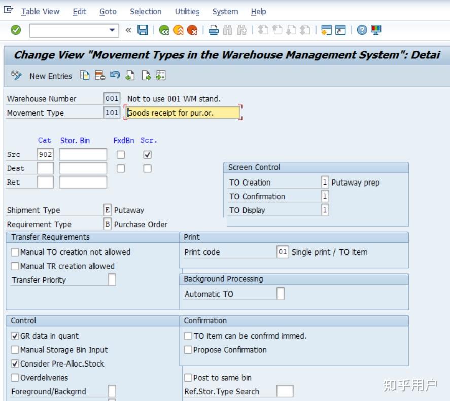Open the Goto menu

(x=108, y=11)
